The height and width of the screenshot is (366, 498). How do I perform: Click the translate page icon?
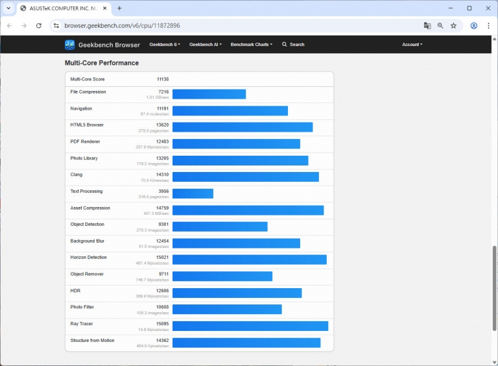pos(427,26)
